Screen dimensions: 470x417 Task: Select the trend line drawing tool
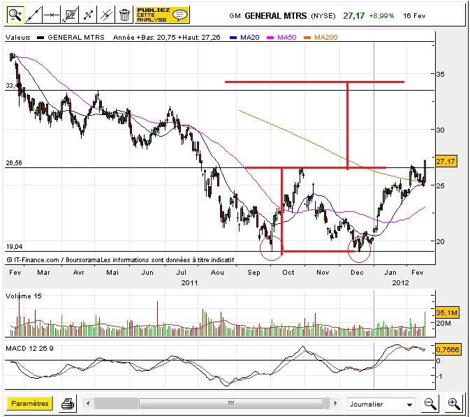point(34,15)
